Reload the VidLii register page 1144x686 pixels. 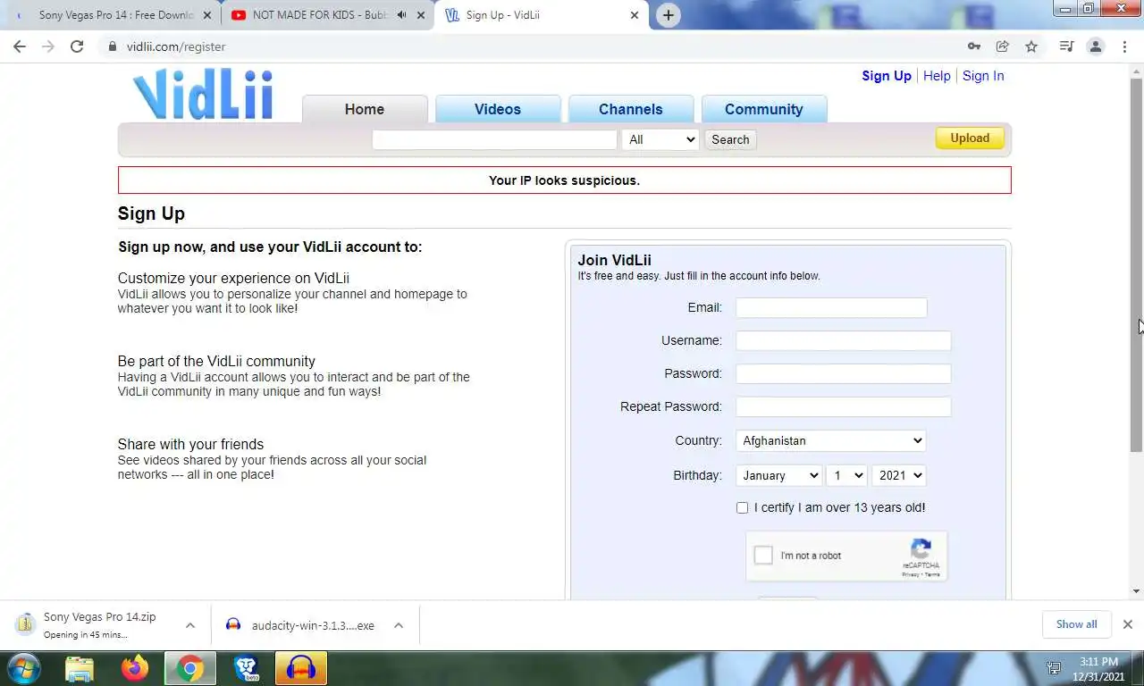click(x=77, y=46)
